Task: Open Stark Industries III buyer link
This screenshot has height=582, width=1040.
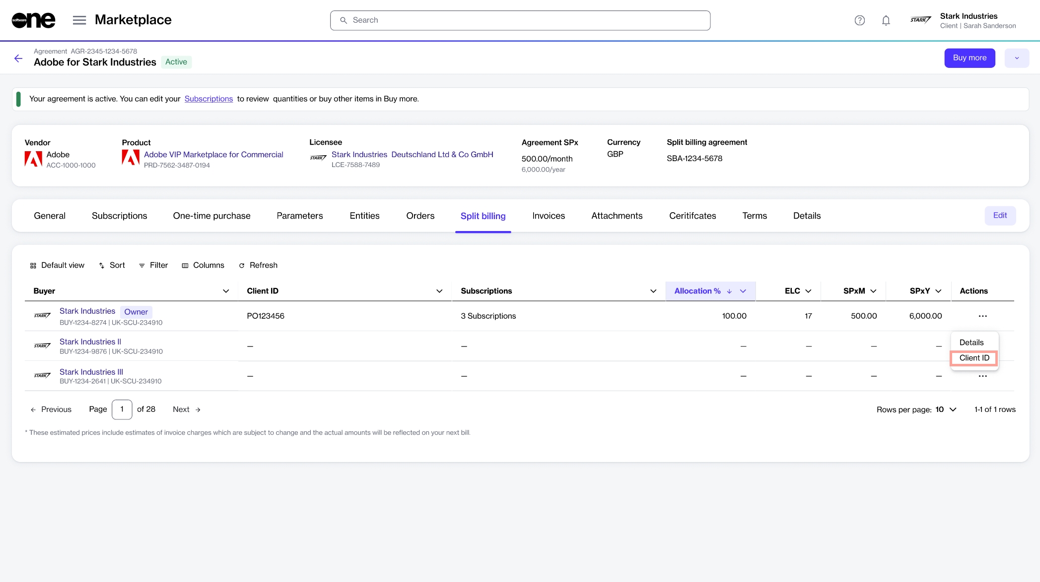Action: 91,372
